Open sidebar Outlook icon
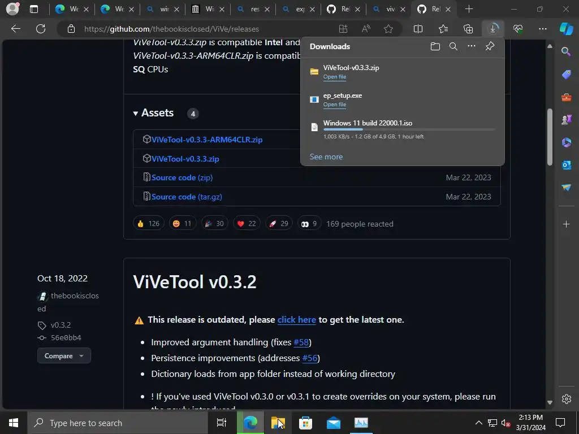The height and width of the screenshot is (434, 579). pyautogui.click(x=566, y=165)
